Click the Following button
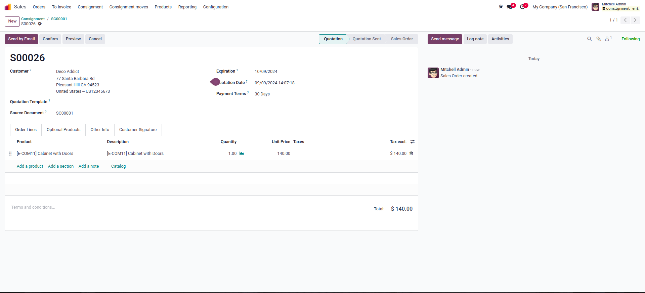645x293 pixels. (631, 39)
